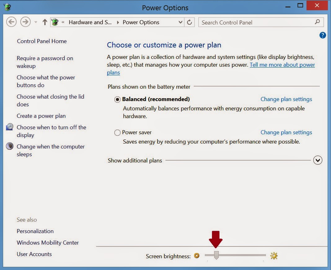This screenshot has width=331, height=270.
Task: Click the display timer icon in sidebar
Action: click(x=10, y=127)
